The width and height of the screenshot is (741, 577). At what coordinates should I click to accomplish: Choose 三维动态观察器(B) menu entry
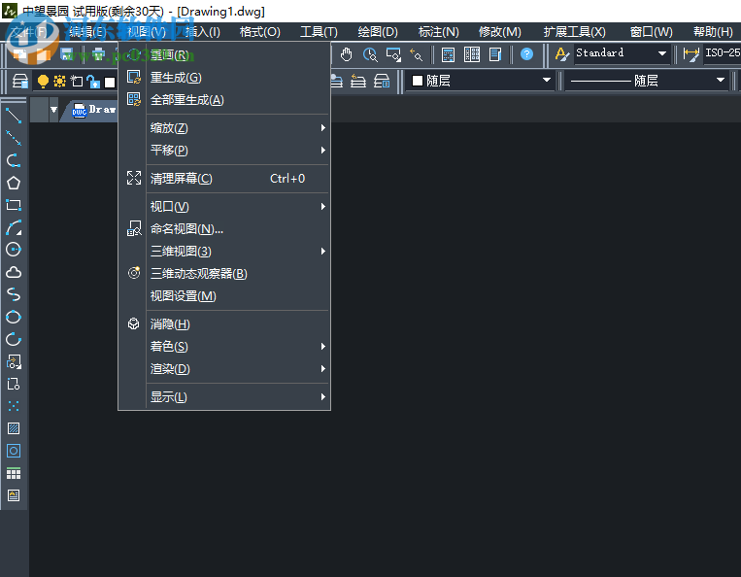click(x=224, y=273)
